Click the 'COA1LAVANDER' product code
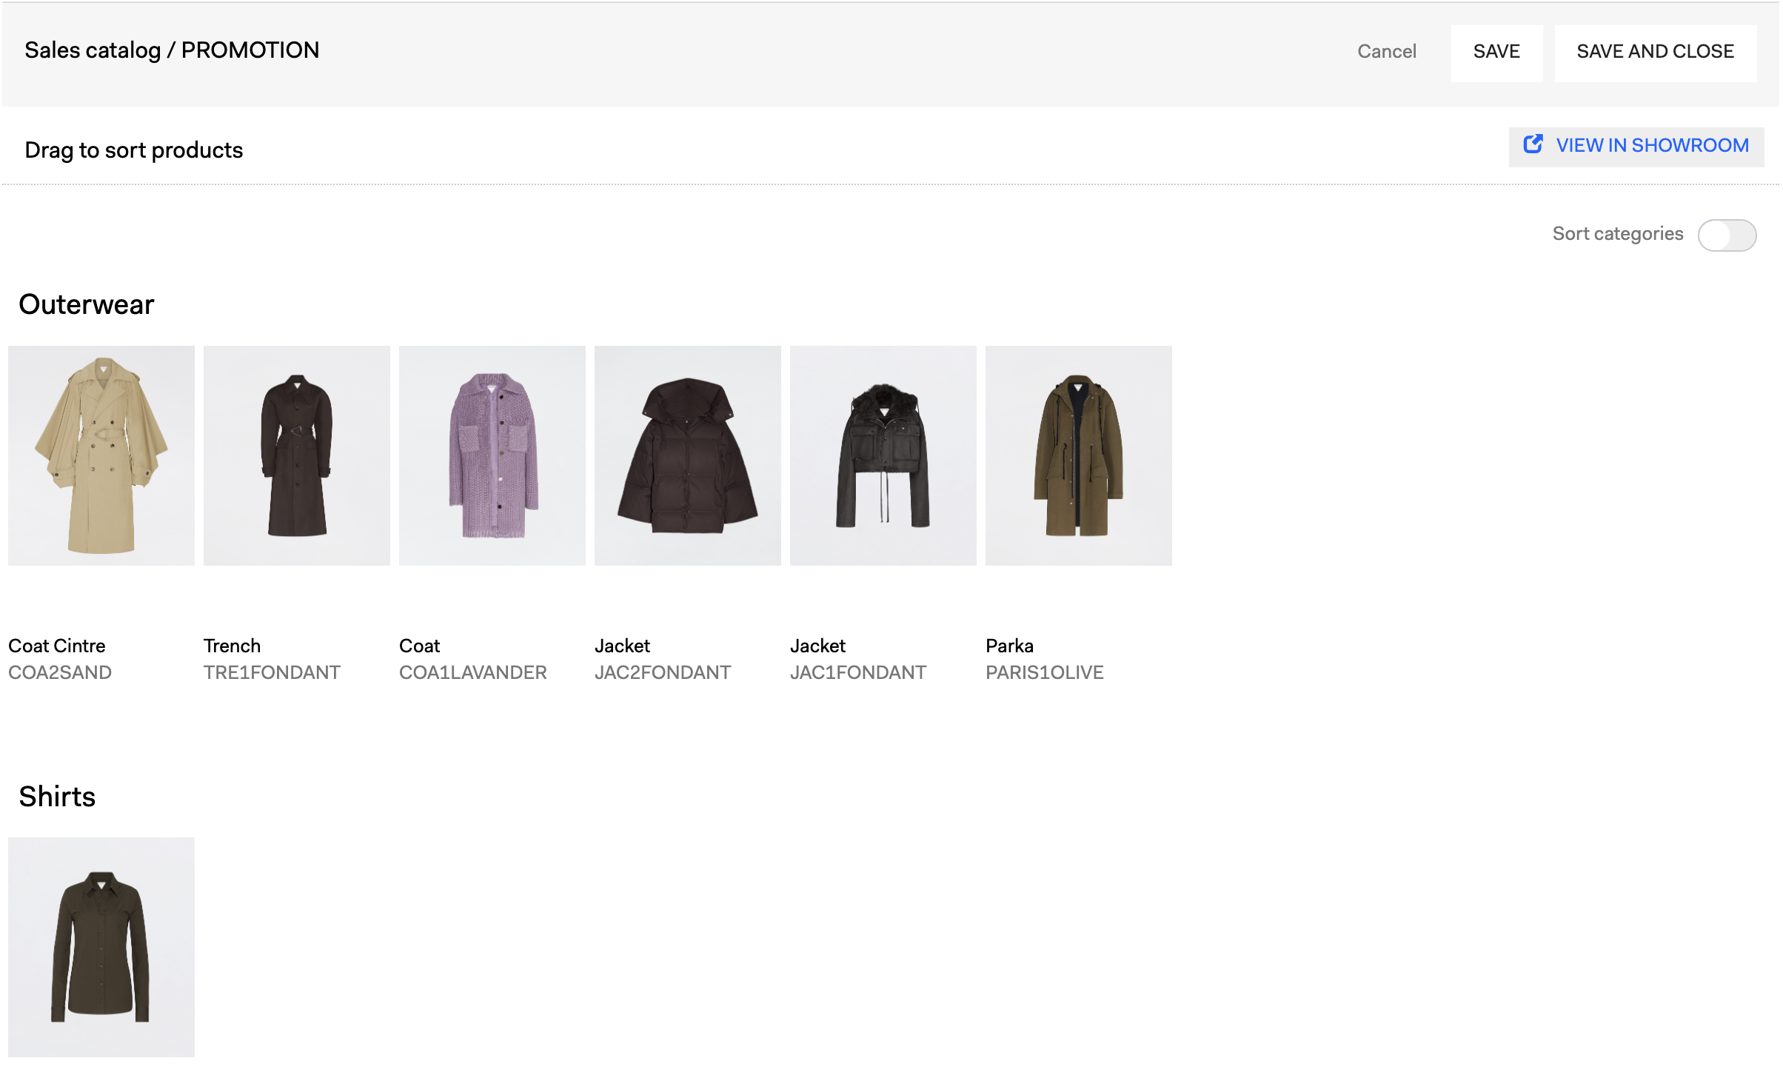 473,672
